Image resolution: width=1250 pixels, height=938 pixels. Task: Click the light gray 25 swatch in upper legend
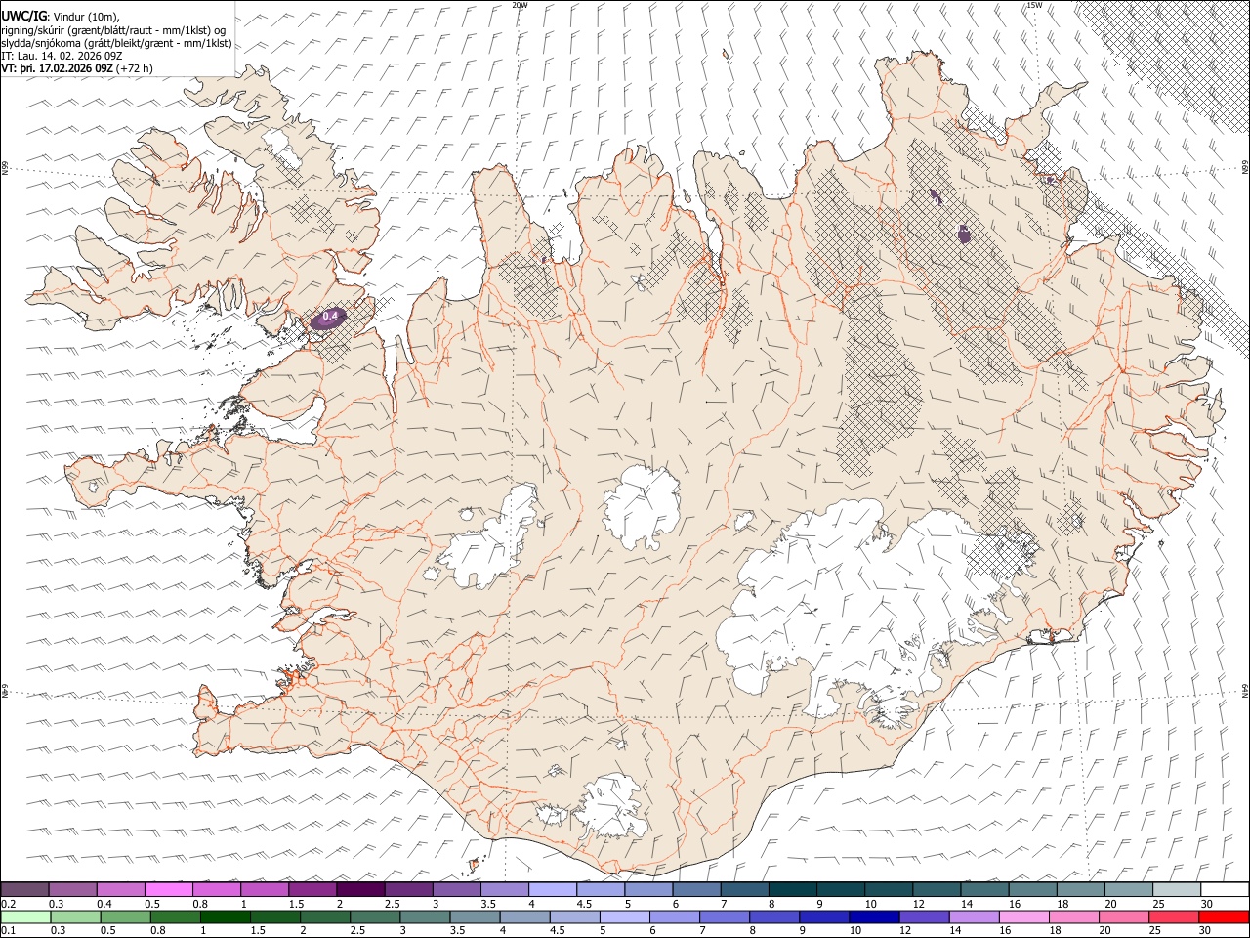[x=1176, y=889]
